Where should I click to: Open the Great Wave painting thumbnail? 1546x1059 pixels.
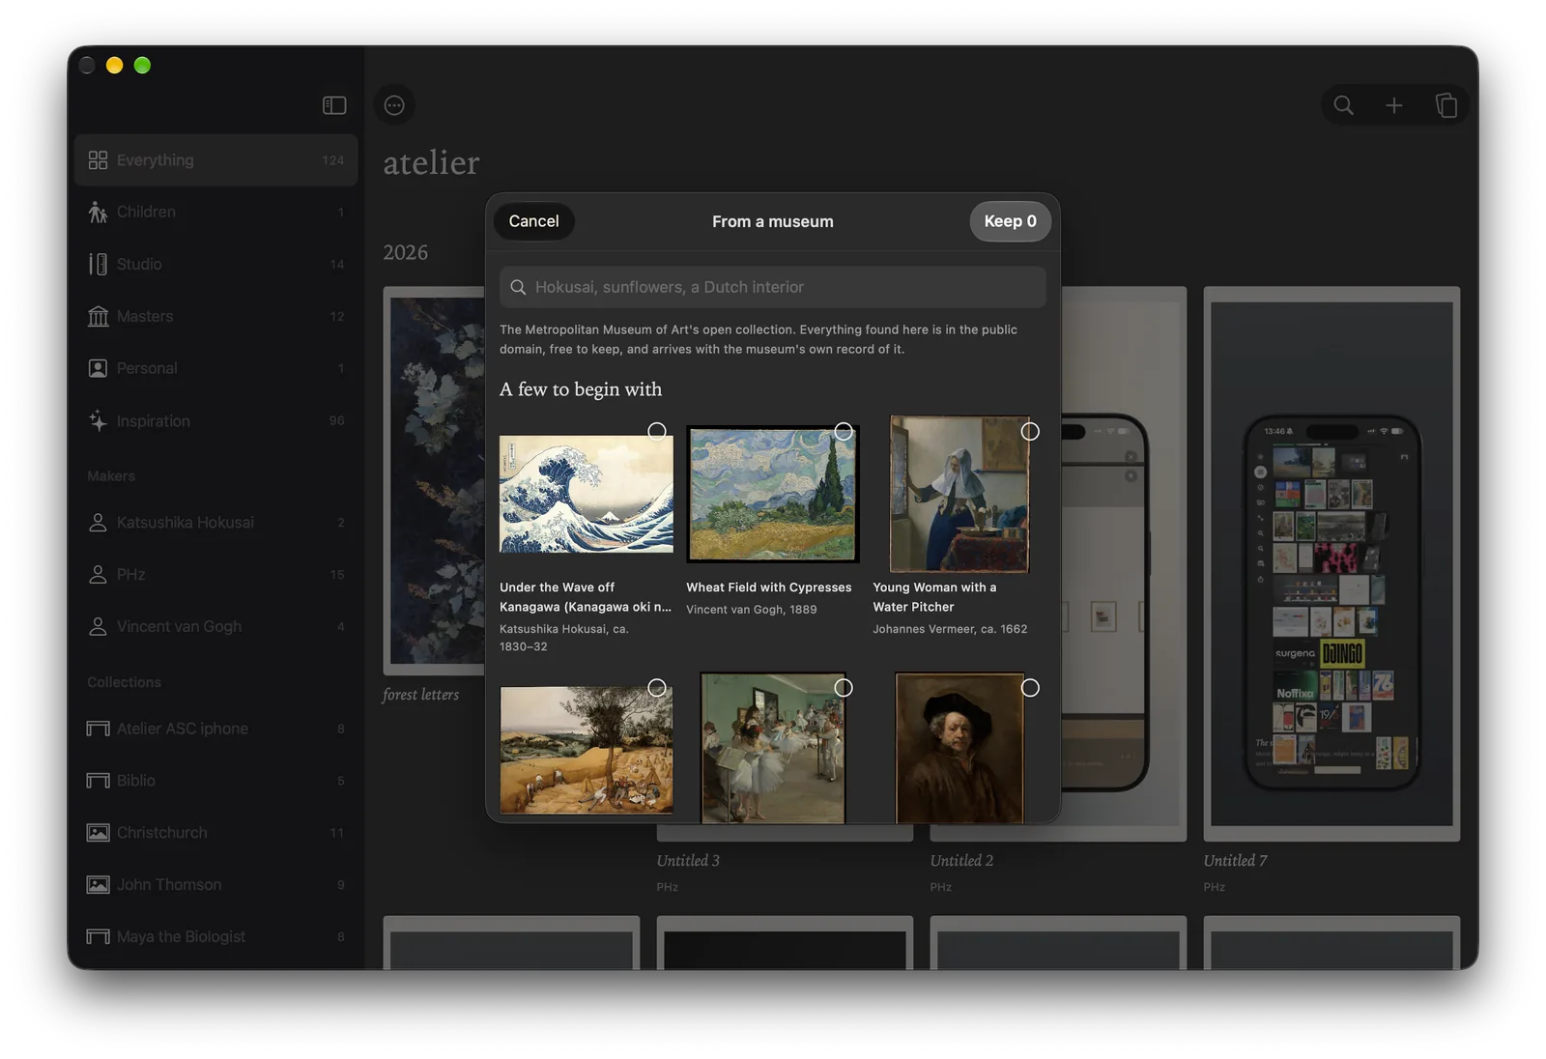pos(587,494)
